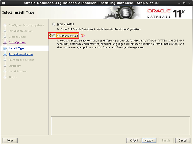193x145 pixels.
Task: Click the 'Select Install Type' heading
Action: (18, 13)
